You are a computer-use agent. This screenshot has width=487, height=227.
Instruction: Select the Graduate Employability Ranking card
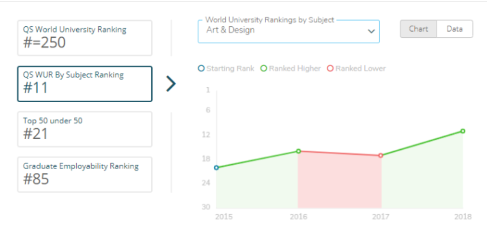(85, 175)
